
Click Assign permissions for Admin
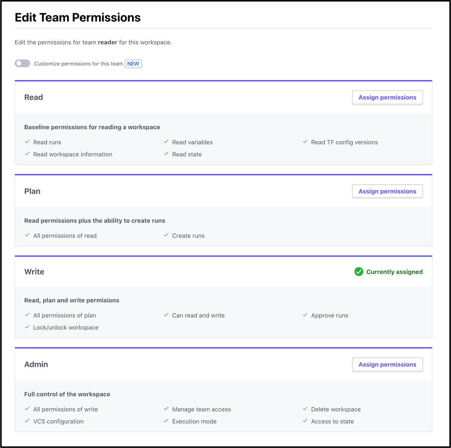click(387, 364)
